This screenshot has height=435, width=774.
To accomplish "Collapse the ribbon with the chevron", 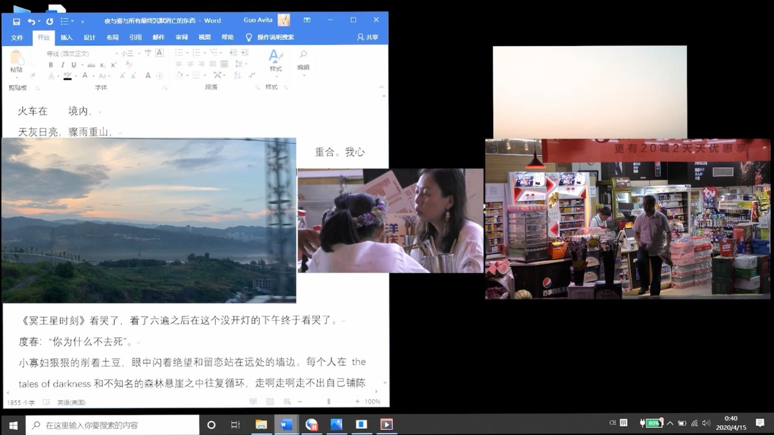I will point(381,87).
